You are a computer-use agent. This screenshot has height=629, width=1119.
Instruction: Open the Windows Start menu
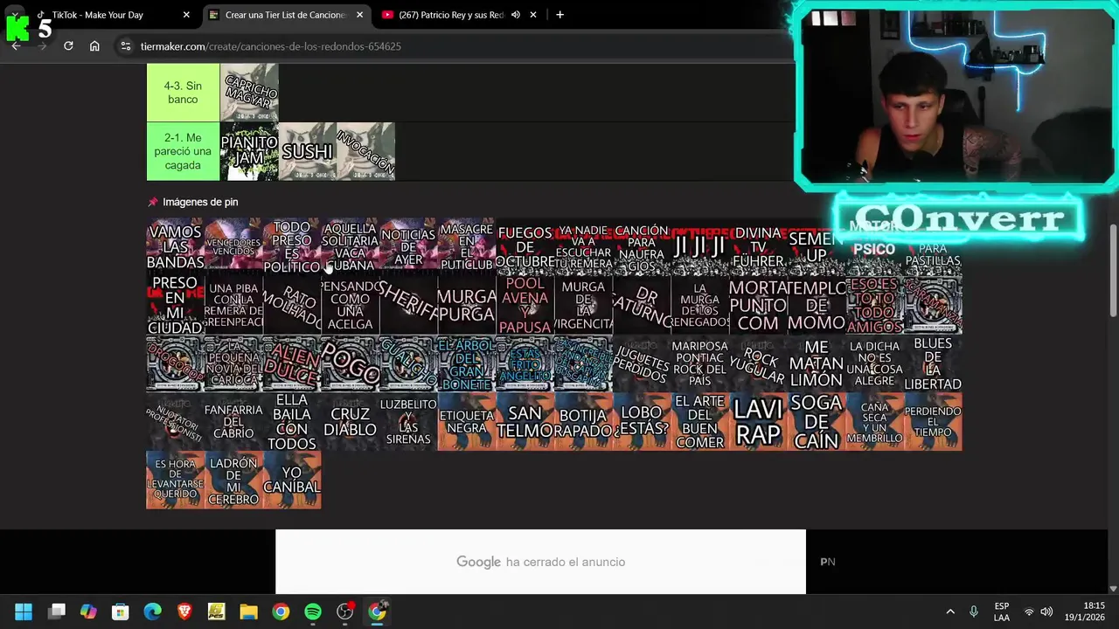(x=24, y=612)
